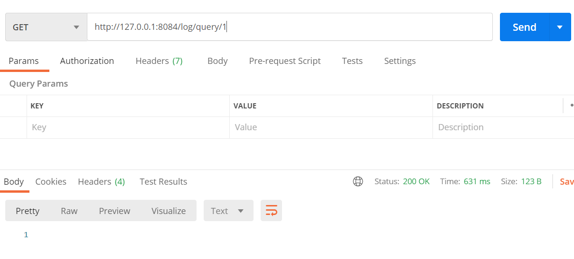Click the globe network information icon
The height and width of the screenshot is (259, 574).
pos(358,181)
